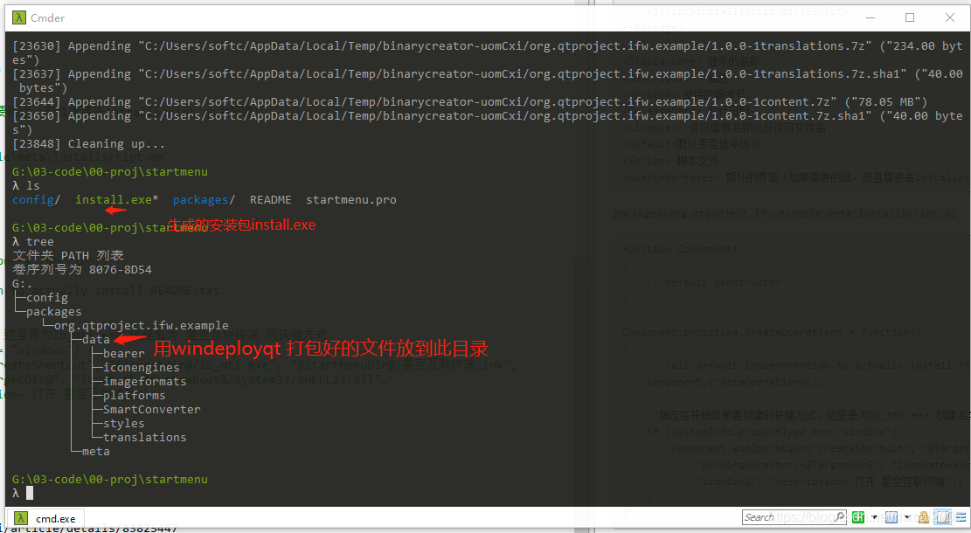Click the active consoles switcher icon

click(x=891, y=517)
